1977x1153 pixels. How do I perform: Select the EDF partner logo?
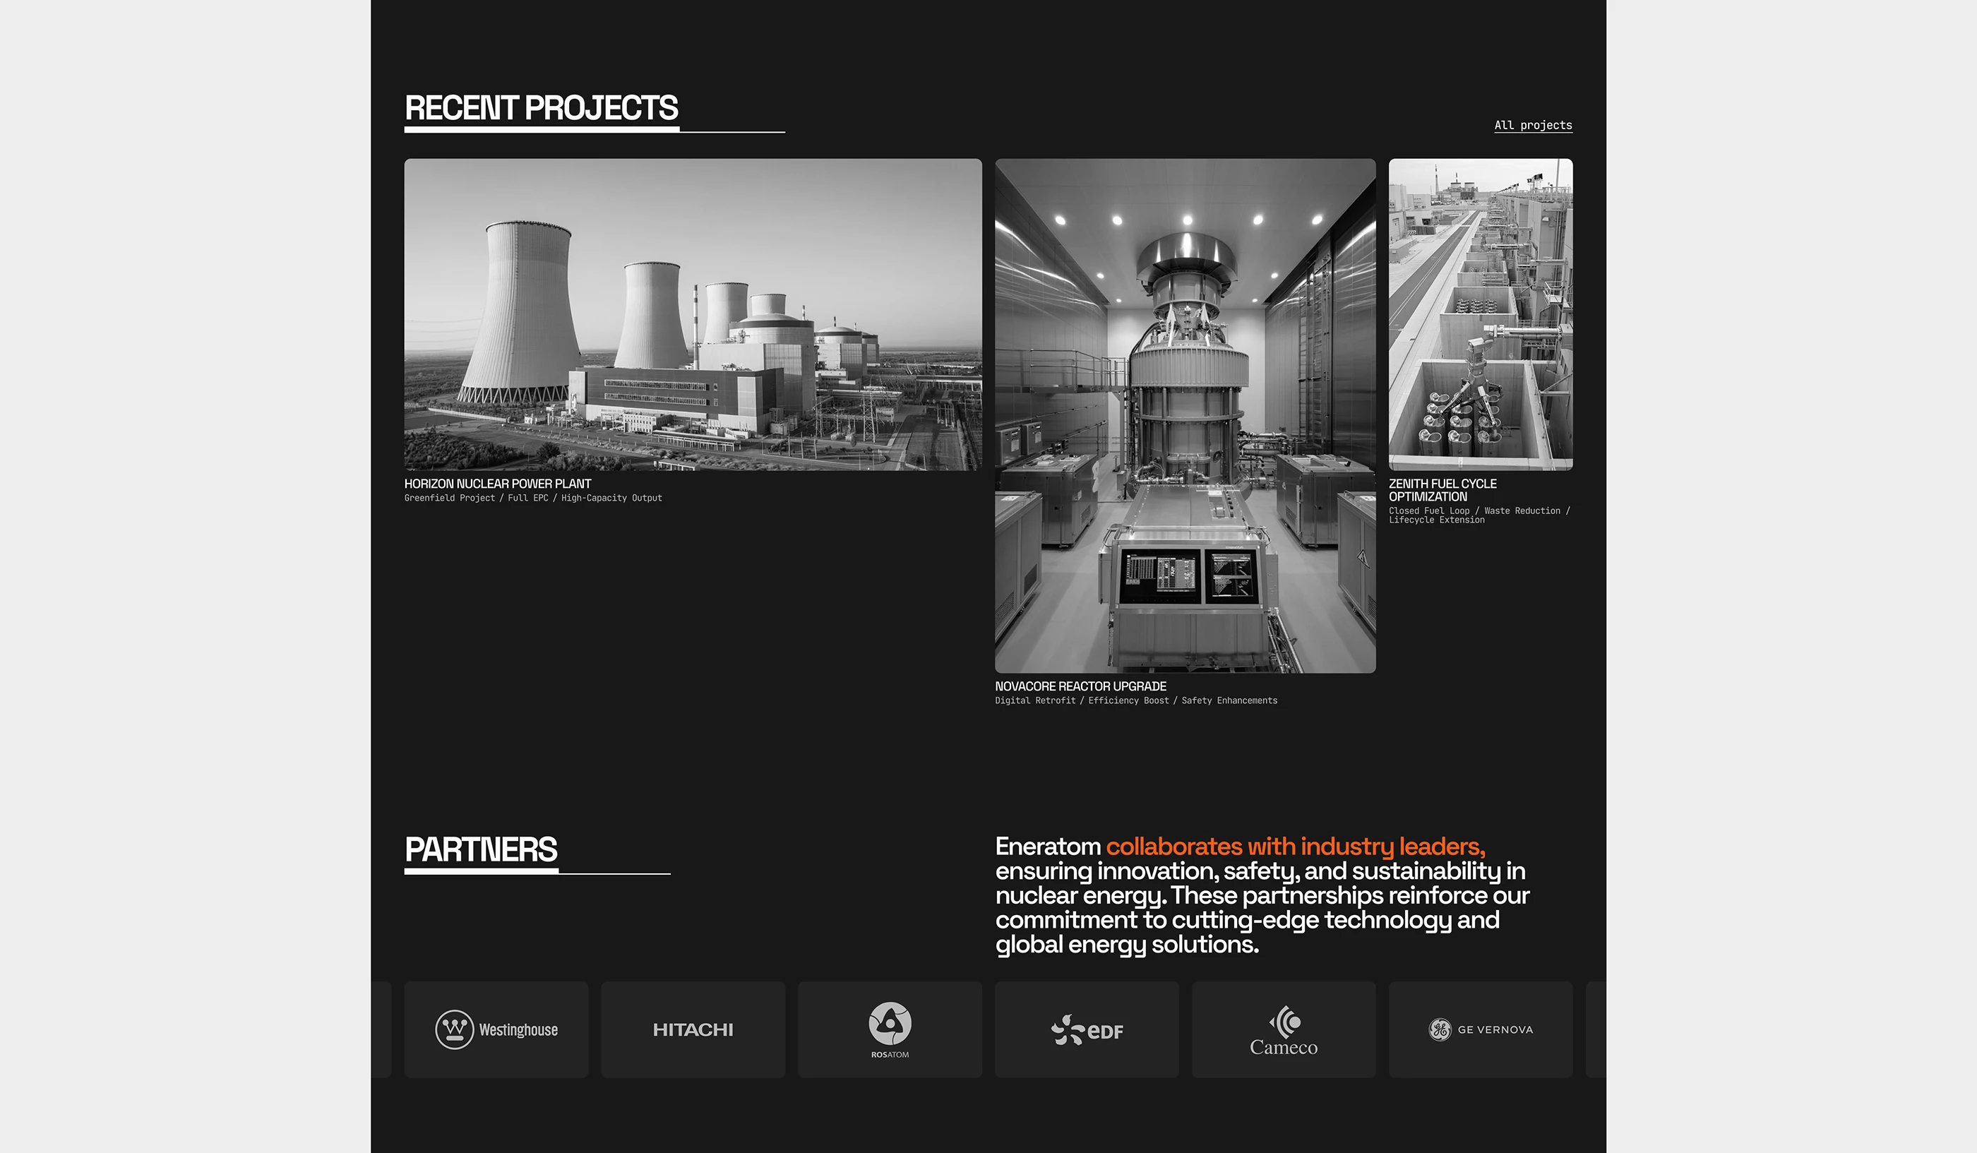point(1087,1029)
